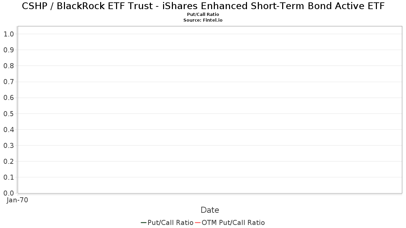Click the 1.0 y-axis label

9,34
